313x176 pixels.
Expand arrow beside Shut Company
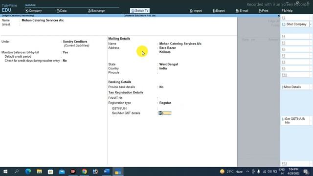[311, 24]
